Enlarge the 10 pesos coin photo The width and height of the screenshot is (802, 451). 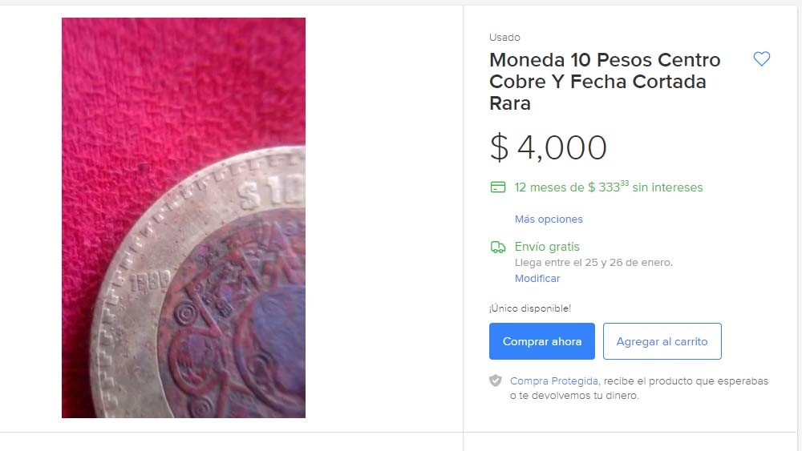pos(184,218)
